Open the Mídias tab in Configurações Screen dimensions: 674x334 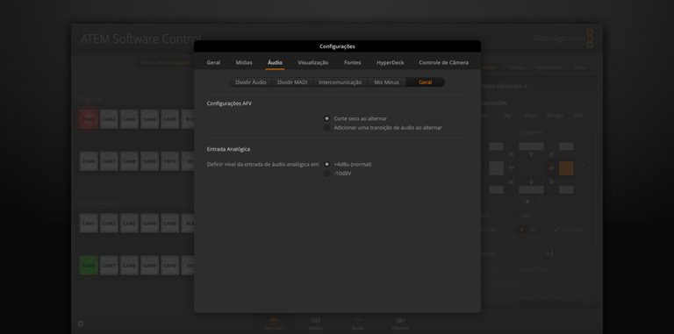pos(244,62)
